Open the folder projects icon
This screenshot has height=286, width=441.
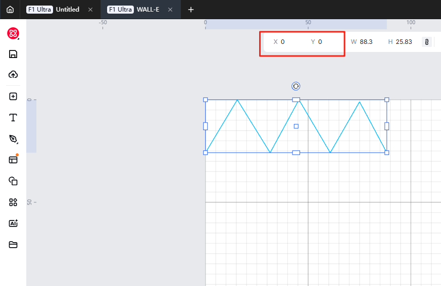click(x=13, y=245)
